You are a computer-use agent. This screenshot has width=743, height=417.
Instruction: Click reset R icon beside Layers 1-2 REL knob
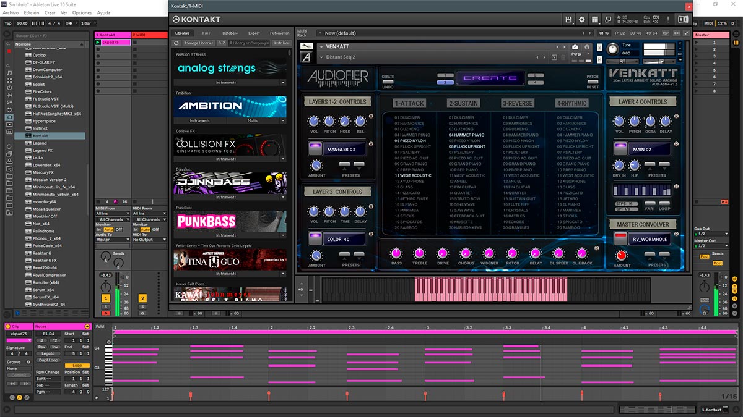[371, 116]
